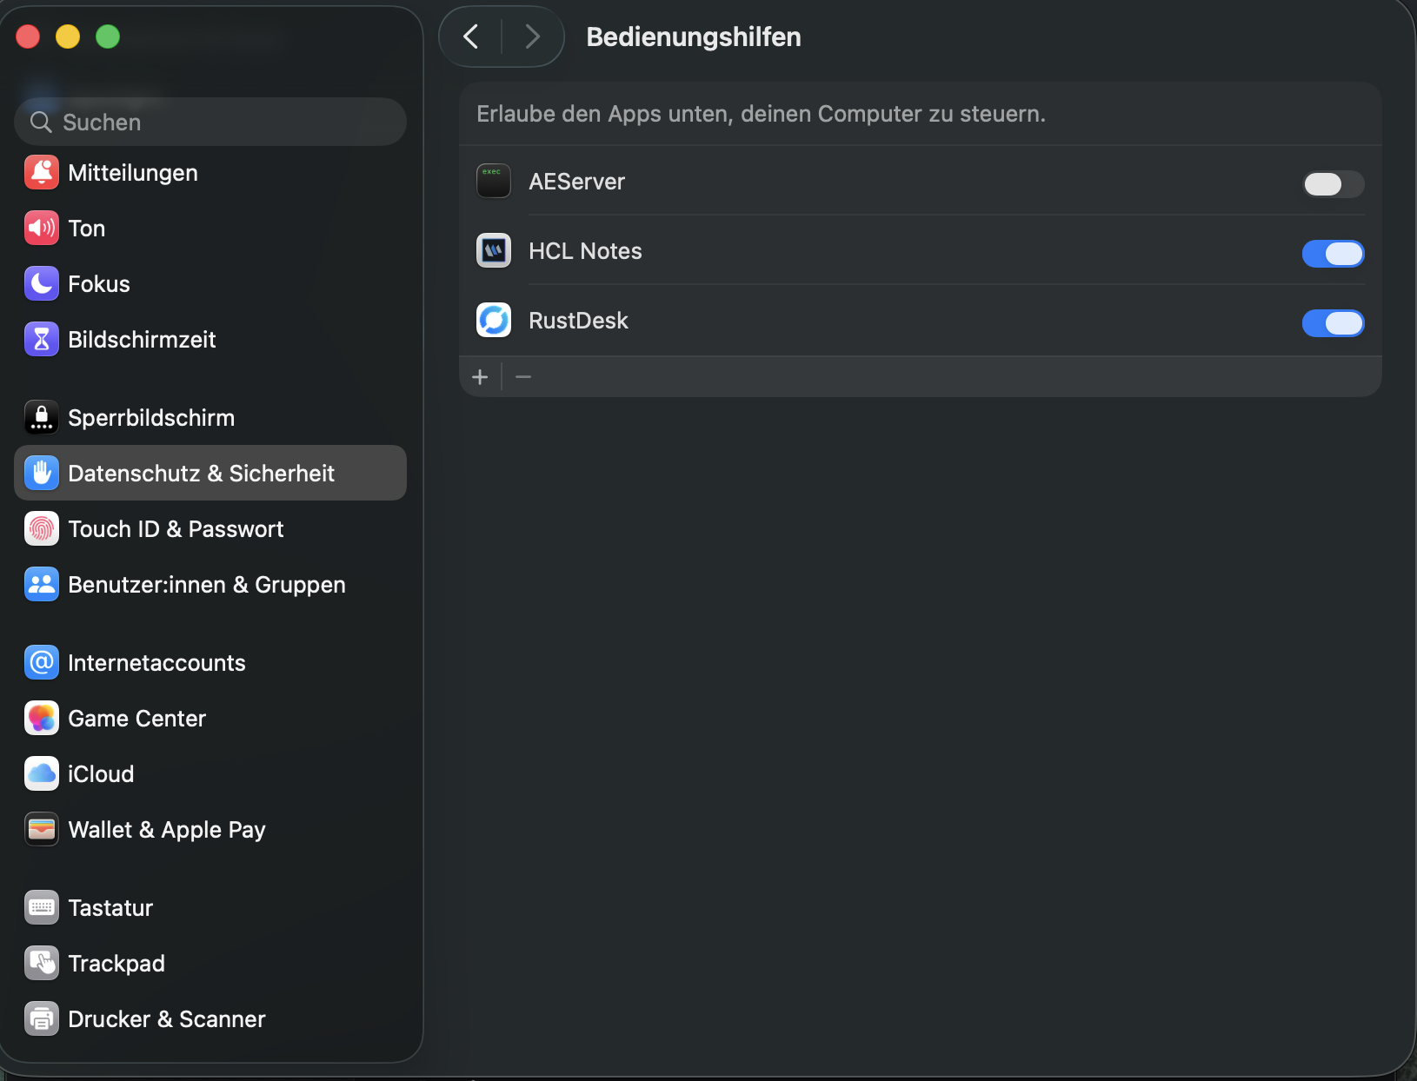Select the Fokus moon icon

pos(42,284)
